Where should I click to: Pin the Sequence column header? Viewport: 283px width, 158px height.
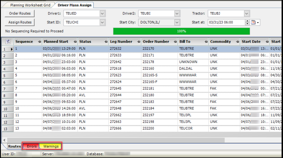coord(40,42)
